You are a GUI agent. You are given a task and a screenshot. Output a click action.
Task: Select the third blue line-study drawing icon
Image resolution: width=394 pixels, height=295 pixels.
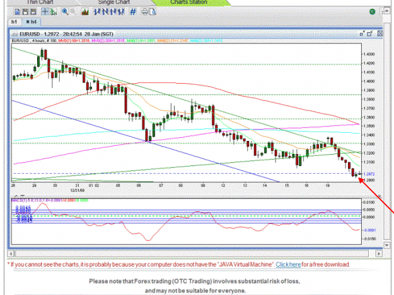pyautogui.click(x=113, y=12)
